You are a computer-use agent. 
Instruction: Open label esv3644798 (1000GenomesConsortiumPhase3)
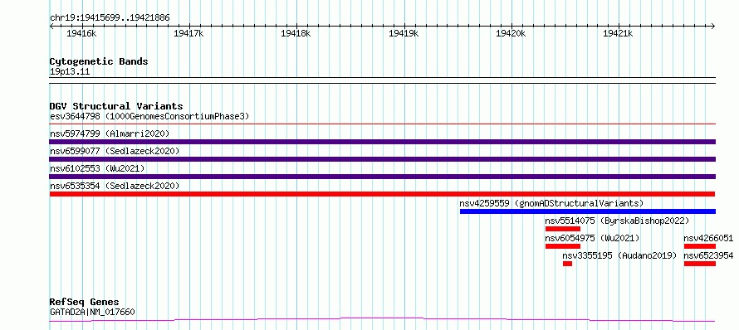pyautogui.click(x=149, y=116)
